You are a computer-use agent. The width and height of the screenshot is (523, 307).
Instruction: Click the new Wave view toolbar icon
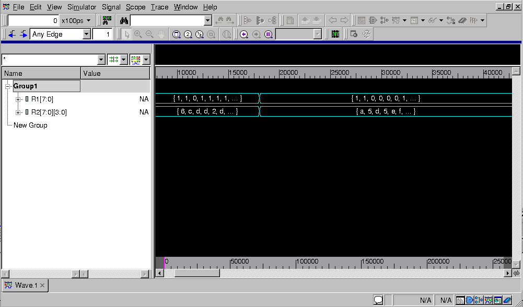(x=396, y=20)
